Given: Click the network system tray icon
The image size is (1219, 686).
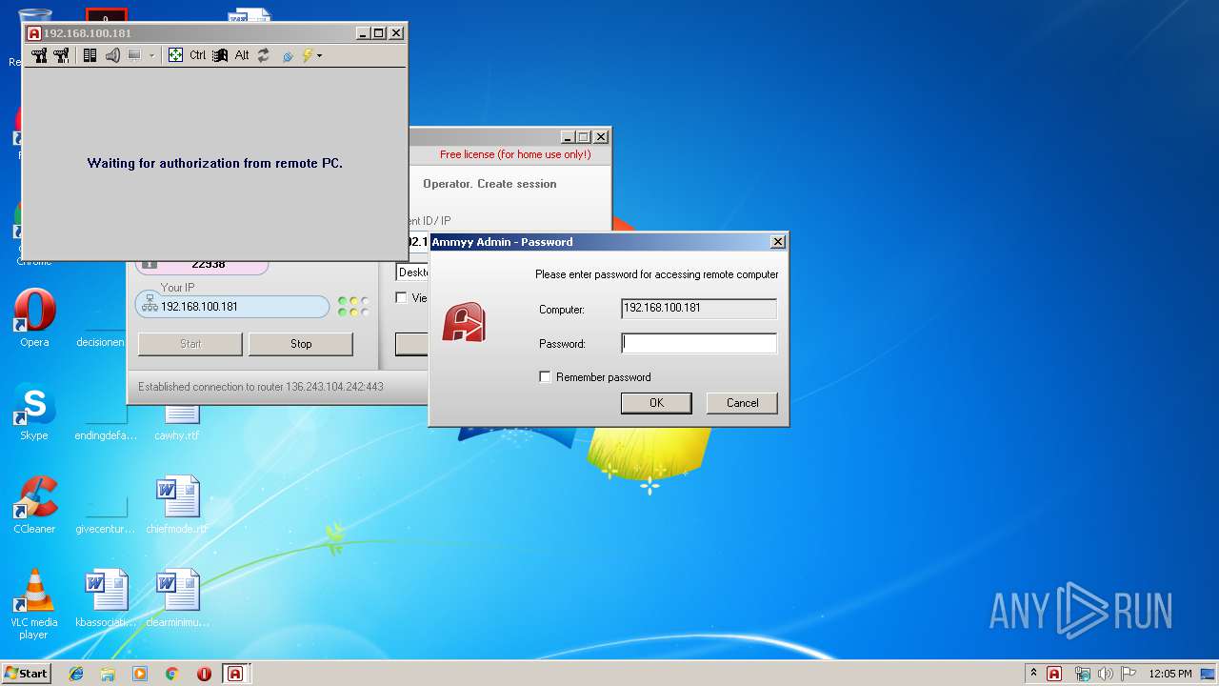Looking at the screenshot, I should tap(1082, 674).
